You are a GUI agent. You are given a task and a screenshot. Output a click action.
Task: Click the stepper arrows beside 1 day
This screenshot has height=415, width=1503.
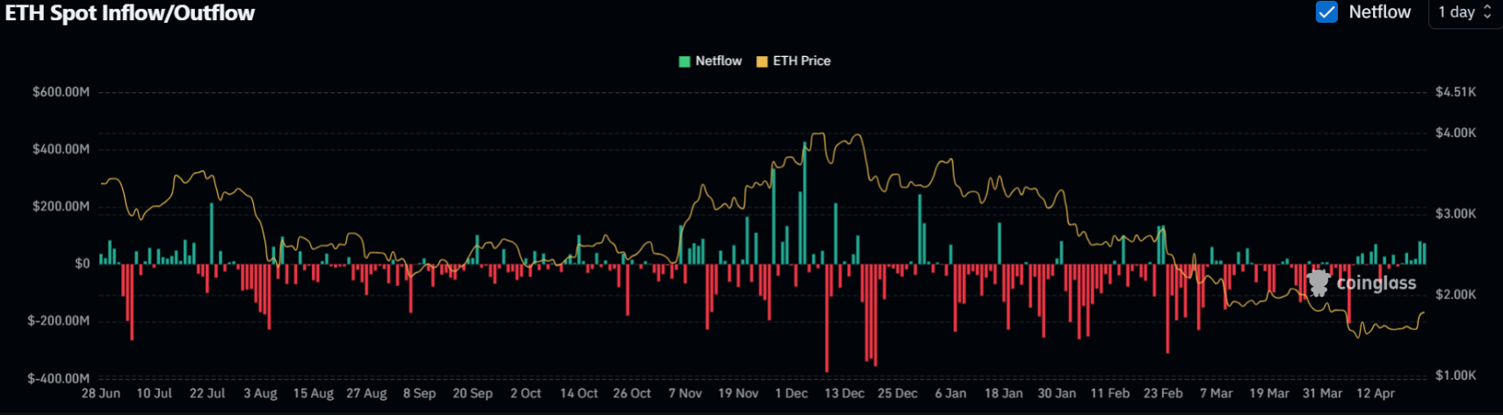pos(1487,12)
